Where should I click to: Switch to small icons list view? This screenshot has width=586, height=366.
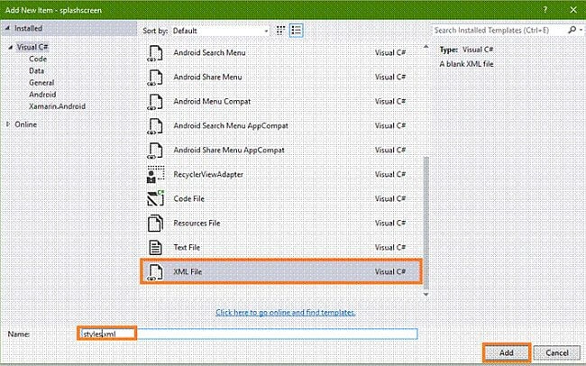click(x=297, y=31)
